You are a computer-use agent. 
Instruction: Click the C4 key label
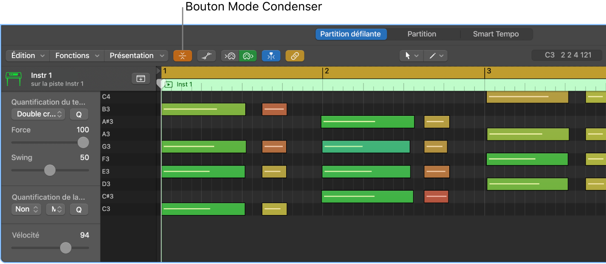(x=106, y=97)
